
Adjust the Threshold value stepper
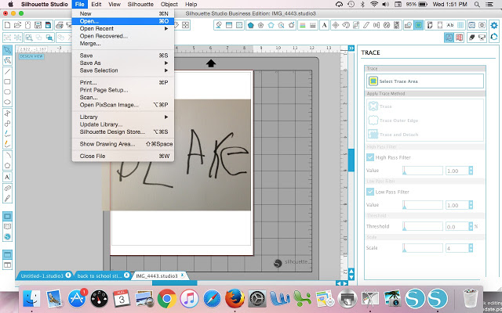point(471,226)
